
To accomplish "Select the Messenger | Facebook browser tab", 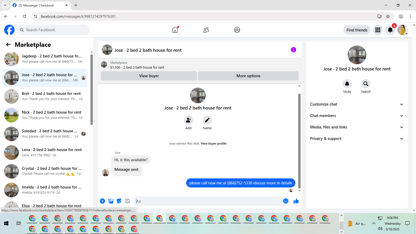I will coord(40,5).
